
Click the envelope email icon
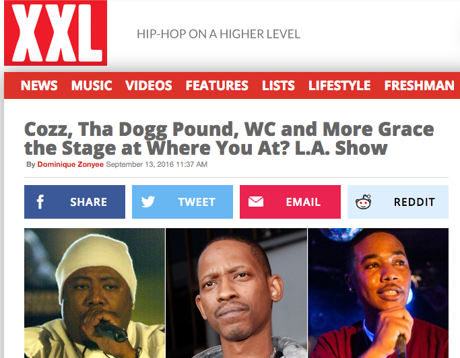click(x=256, y=202)
